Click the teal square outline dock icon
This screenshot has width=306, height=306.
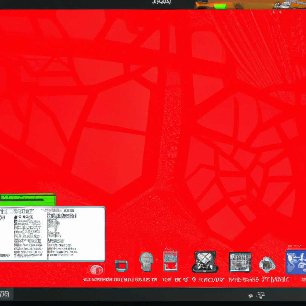121,266
